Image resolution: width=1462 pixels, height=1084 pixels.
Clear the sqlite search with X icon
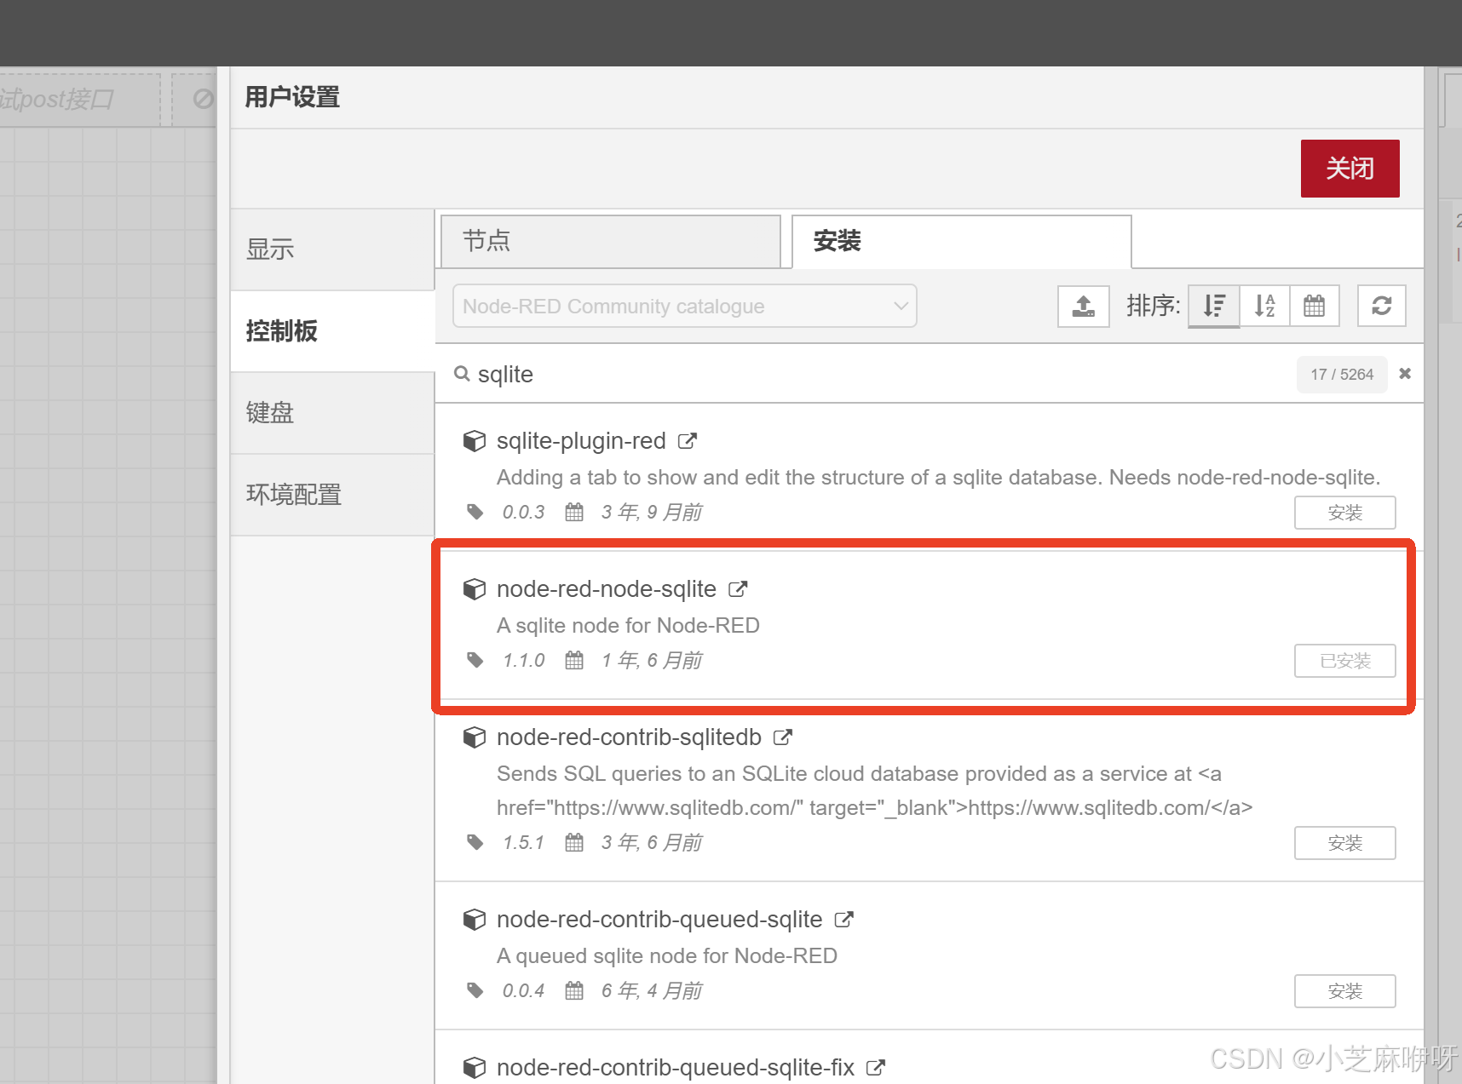click(1405, 374)
